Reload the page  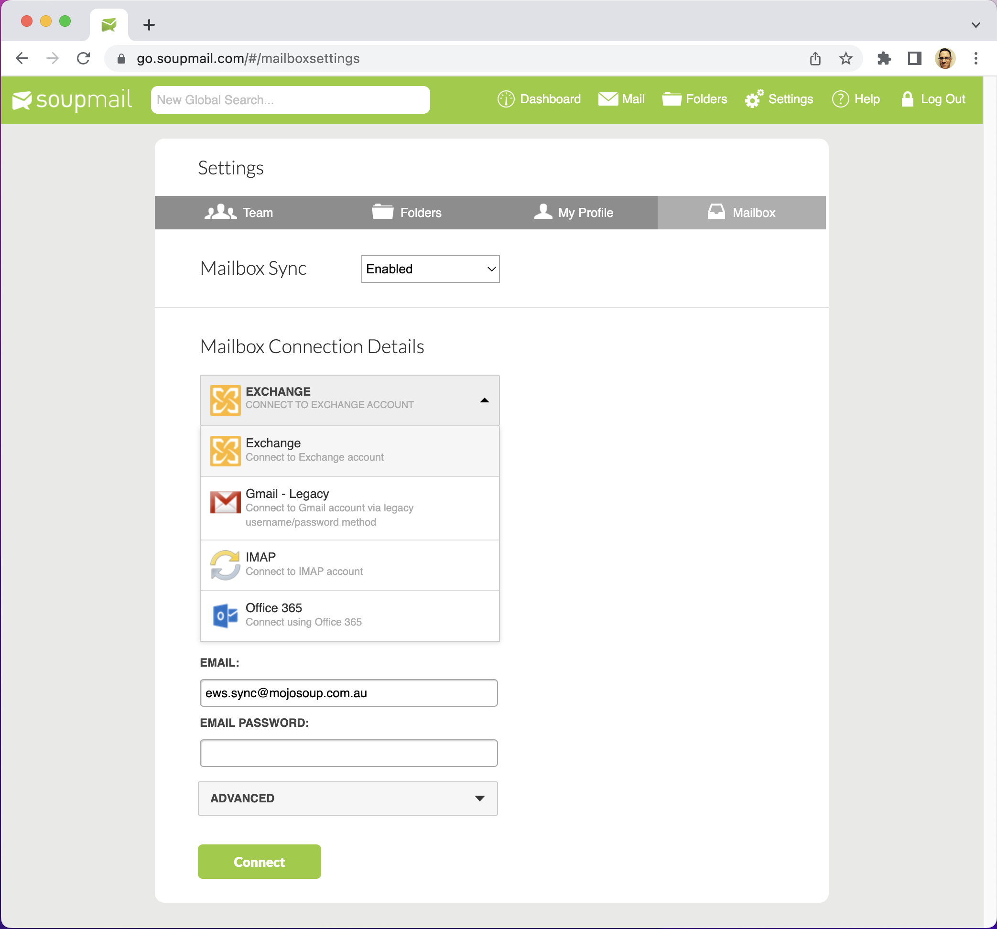click(x=84, y=59)
